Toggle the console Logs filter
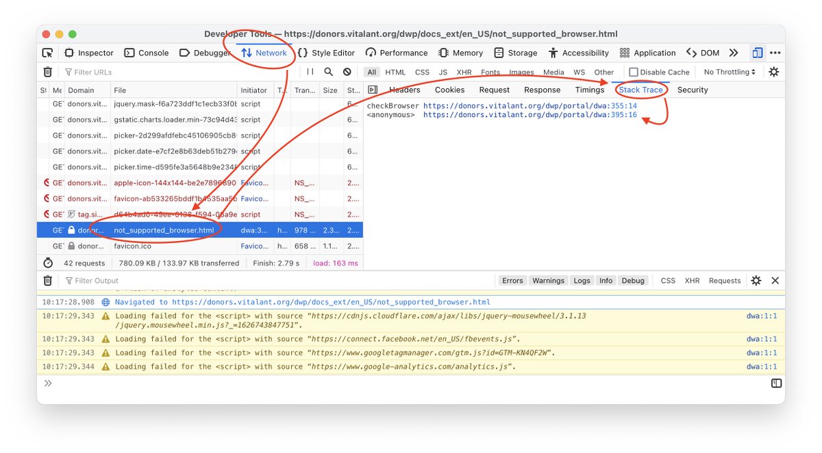 (x=582, y=281)
